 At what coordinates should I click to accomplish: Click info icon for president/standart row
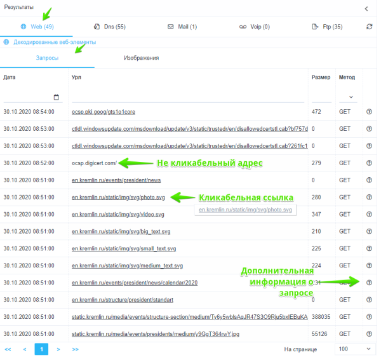[x=370, y=299]
